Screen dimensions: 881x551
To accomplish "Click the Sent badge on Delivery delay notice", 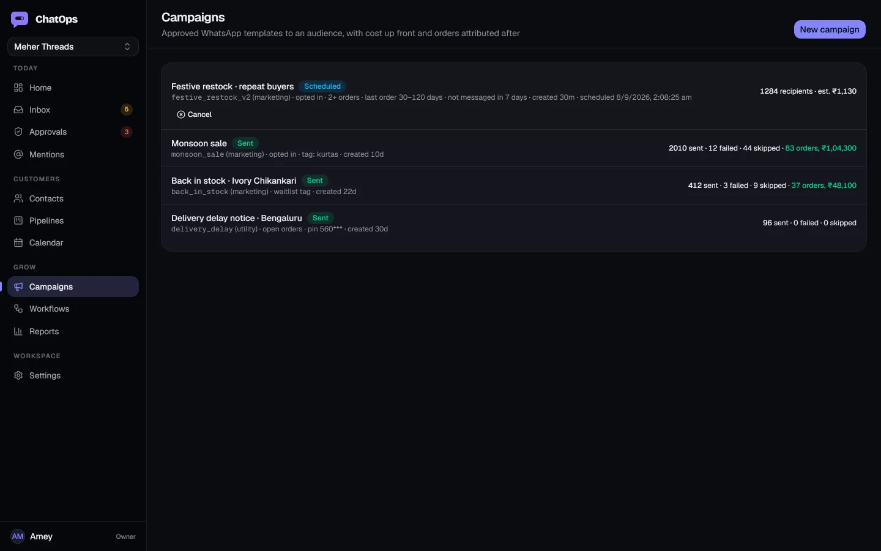I will point(321,218).
